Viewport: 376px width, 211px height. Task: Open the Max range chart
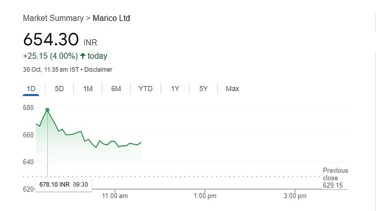pos(232,89)
